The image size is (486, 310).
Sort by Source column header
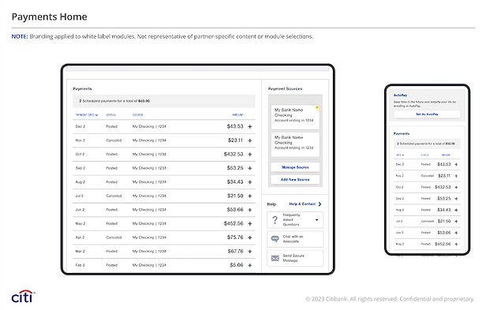[137, 115]
